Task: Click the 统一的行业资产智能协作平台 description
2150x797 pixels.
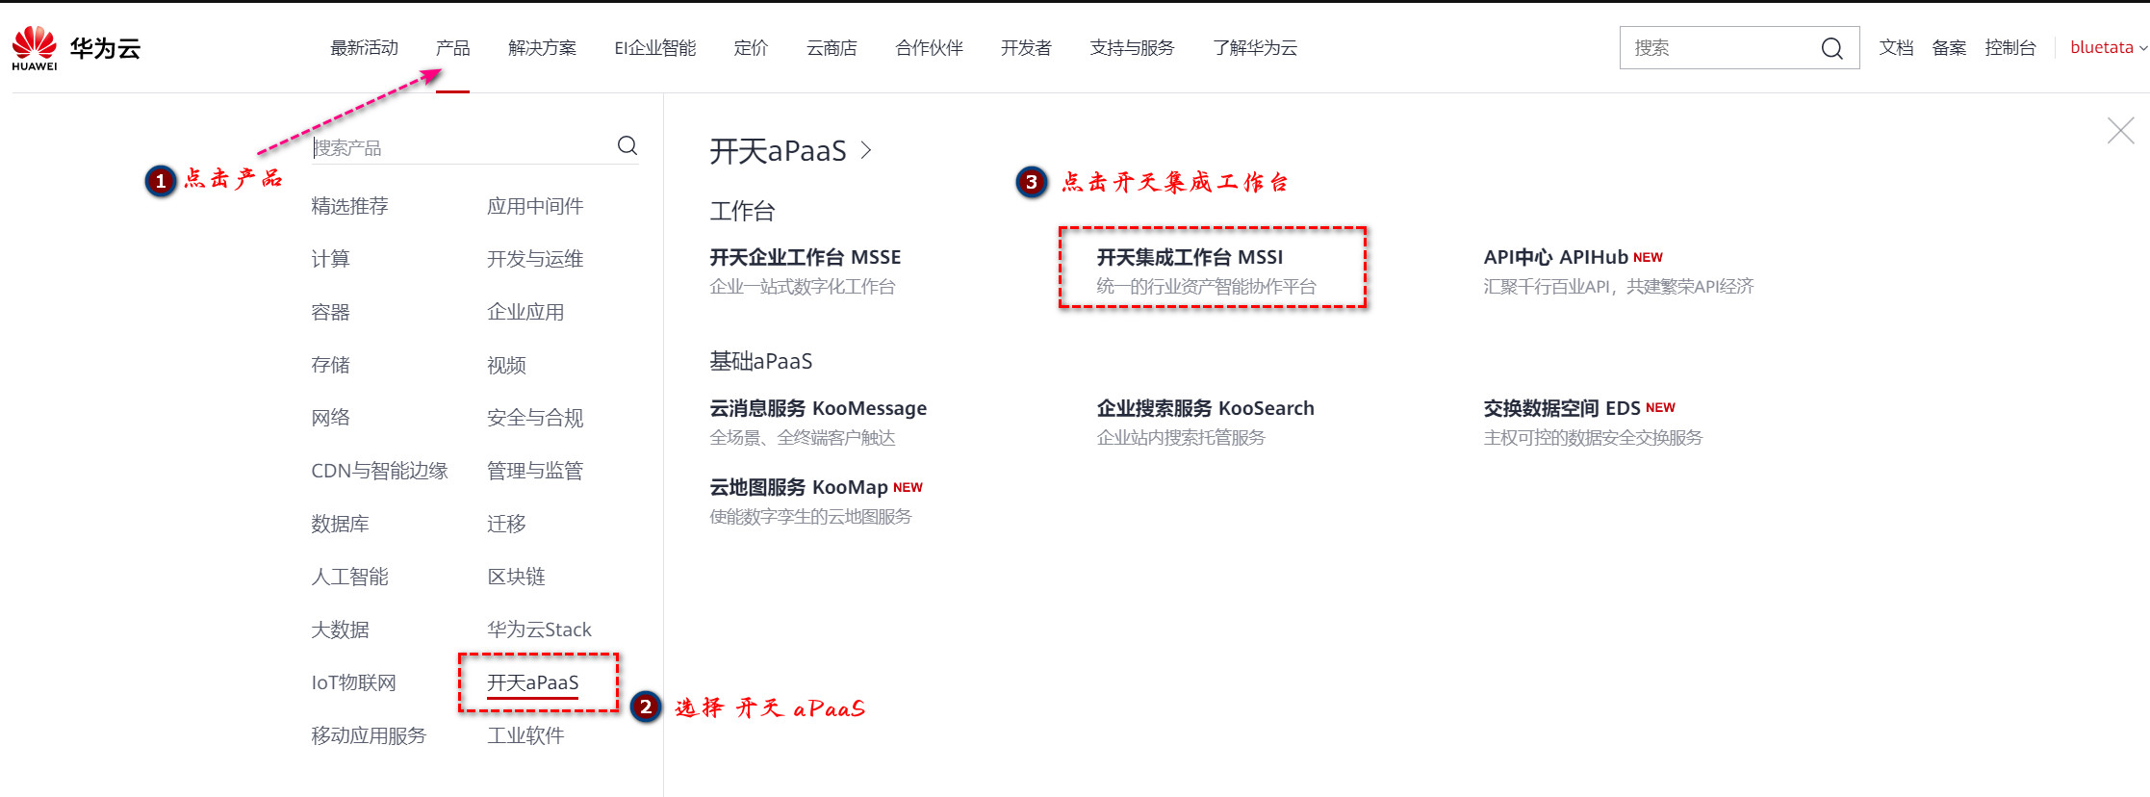Action: (x=1206, y=287)
